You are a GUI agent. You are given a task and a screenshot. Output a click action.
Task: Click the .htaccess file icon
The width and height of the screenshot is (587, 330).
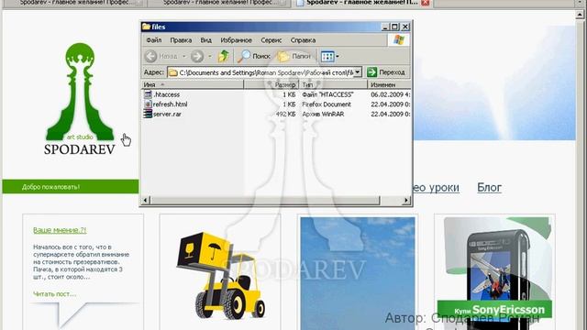point(148,94)
